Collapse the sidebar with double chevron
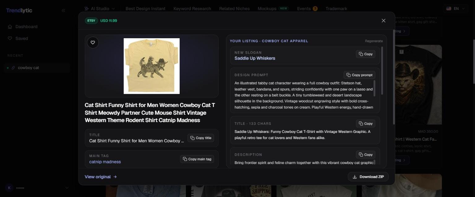The width and height of the screenshot is (475, 197). tap(63, 10)
